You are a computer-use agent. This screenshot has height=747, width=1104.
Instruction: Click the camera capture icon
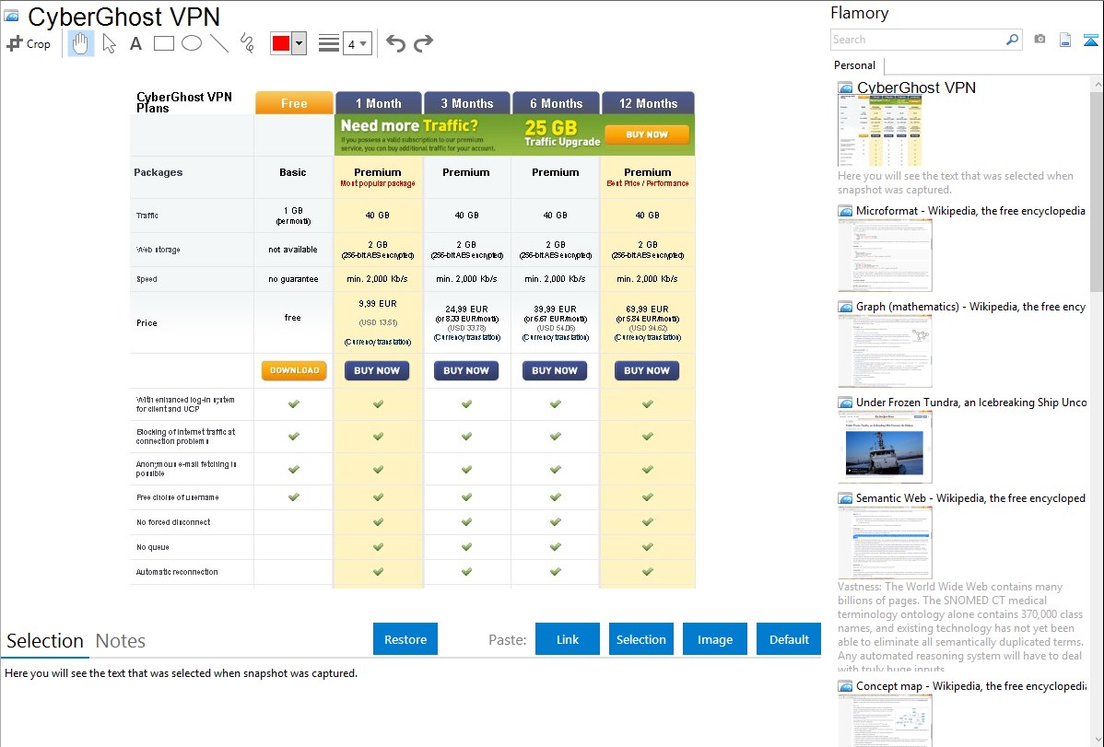tap(1039, 40)
